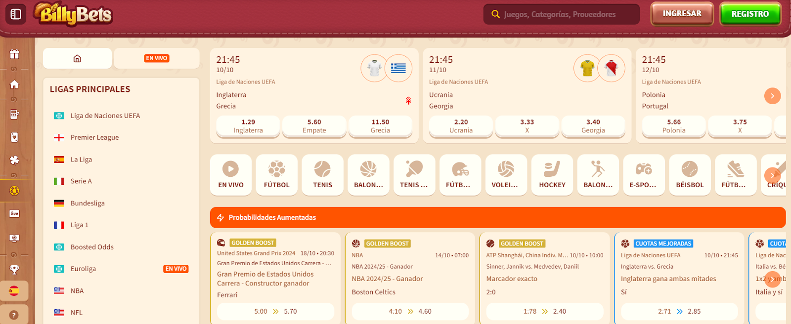
Task: Click the search field Juegos, Categorías, Proveedores
Action: click(x=562, y=14)
